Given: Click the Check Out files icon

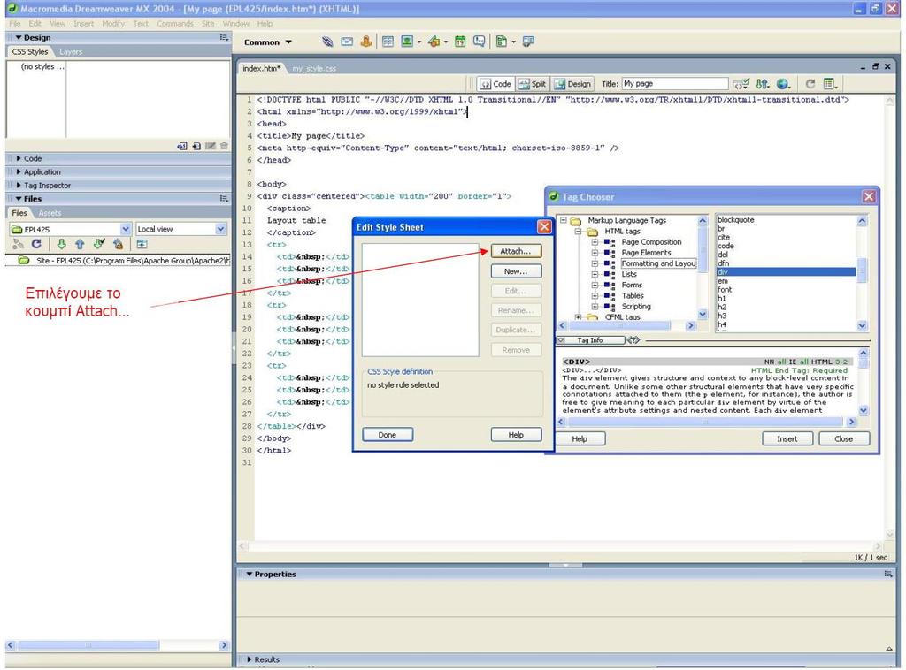Looking at the screenshot, I should tap(99, 244).
